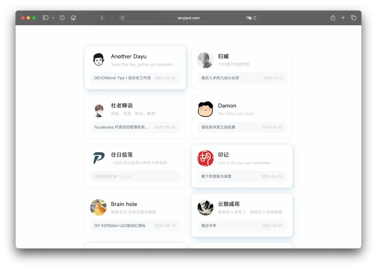This screenshot has height=269, width=377.
Task: Open the DEVONthink Tips 1 article link
Action: click(122, 78)
